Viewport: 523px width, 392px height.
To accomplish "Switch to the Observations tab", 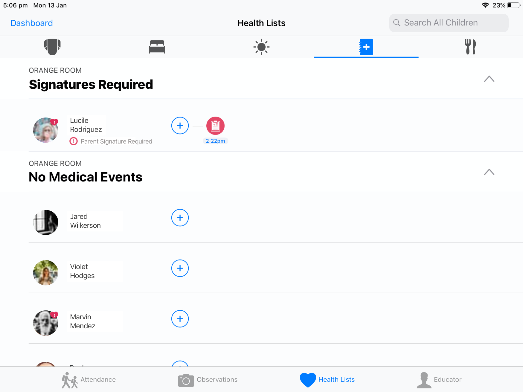I will (x=208, y=380).
